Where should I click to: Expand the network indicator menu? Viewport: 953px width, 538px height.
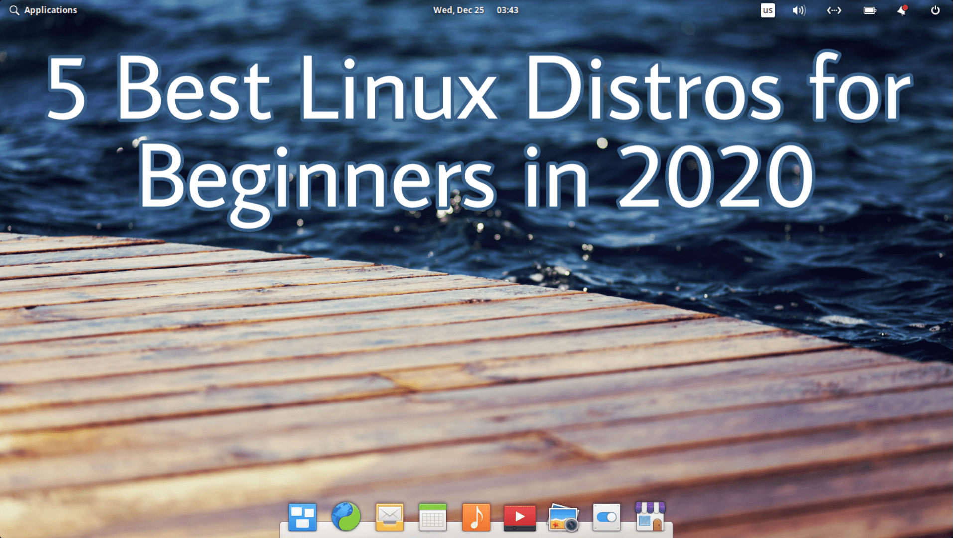tap(833, 10)
